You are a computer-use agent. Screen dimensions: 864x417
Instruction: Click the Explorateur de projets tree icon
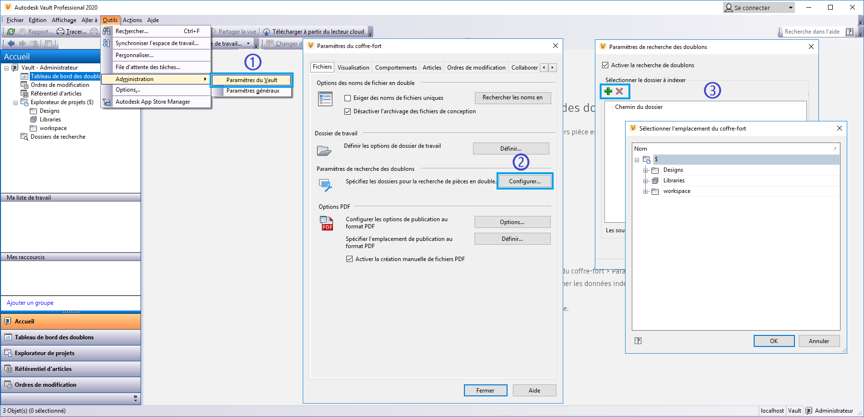[x=24, y=102]
